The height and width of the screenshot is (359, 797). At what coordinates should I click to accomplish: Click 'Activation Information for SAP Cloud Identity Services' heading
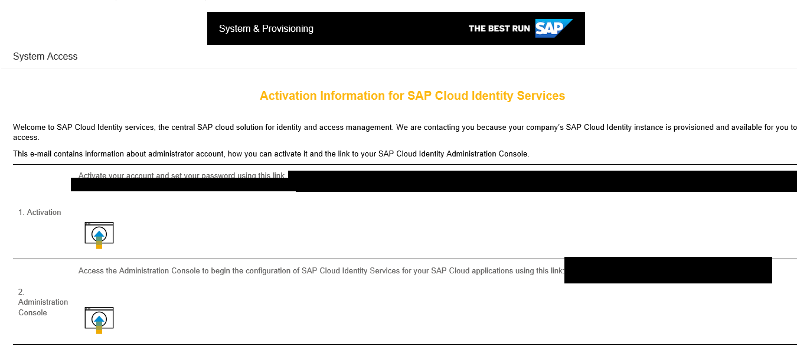click(413, 96)
